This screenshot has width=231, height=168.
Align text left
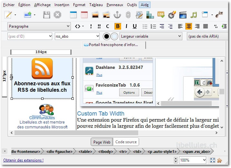[x=180, y=26]
